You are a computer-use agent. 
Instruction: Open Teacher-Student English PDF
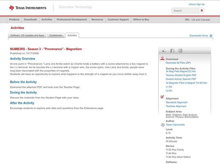coord(181,75)
